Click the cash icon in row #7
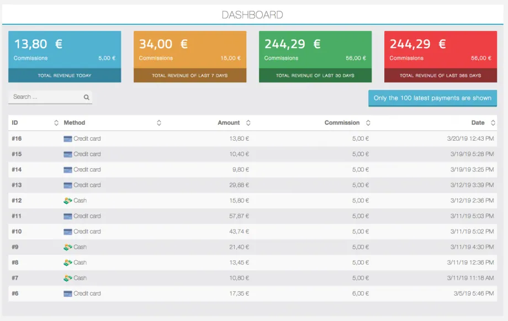This screenshot has width=508, height=321. [x=68, y=279]
